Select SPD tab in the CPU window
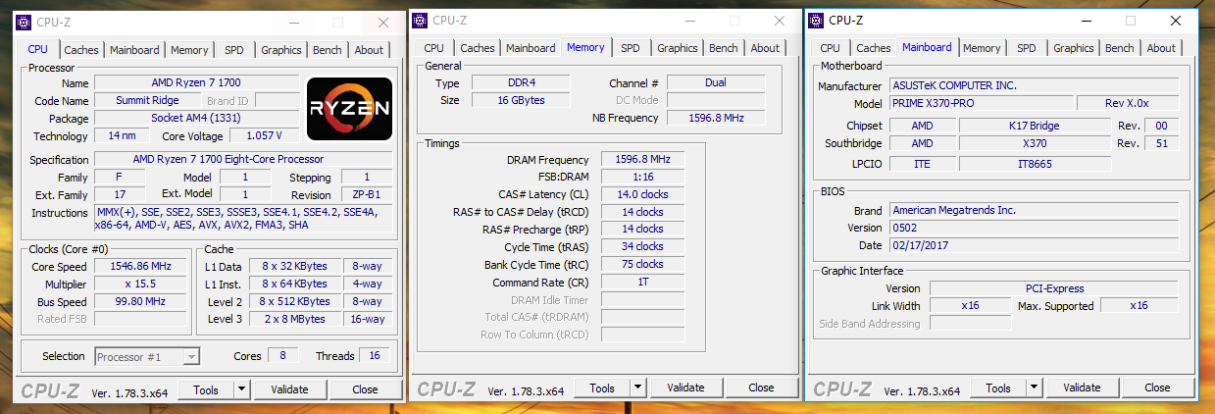1215x414 pixels. [x=234, y=50]
